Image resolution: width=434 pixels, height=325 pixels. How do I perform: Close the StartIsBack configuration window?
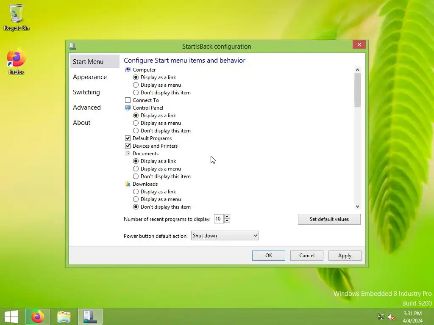(359, 44)
